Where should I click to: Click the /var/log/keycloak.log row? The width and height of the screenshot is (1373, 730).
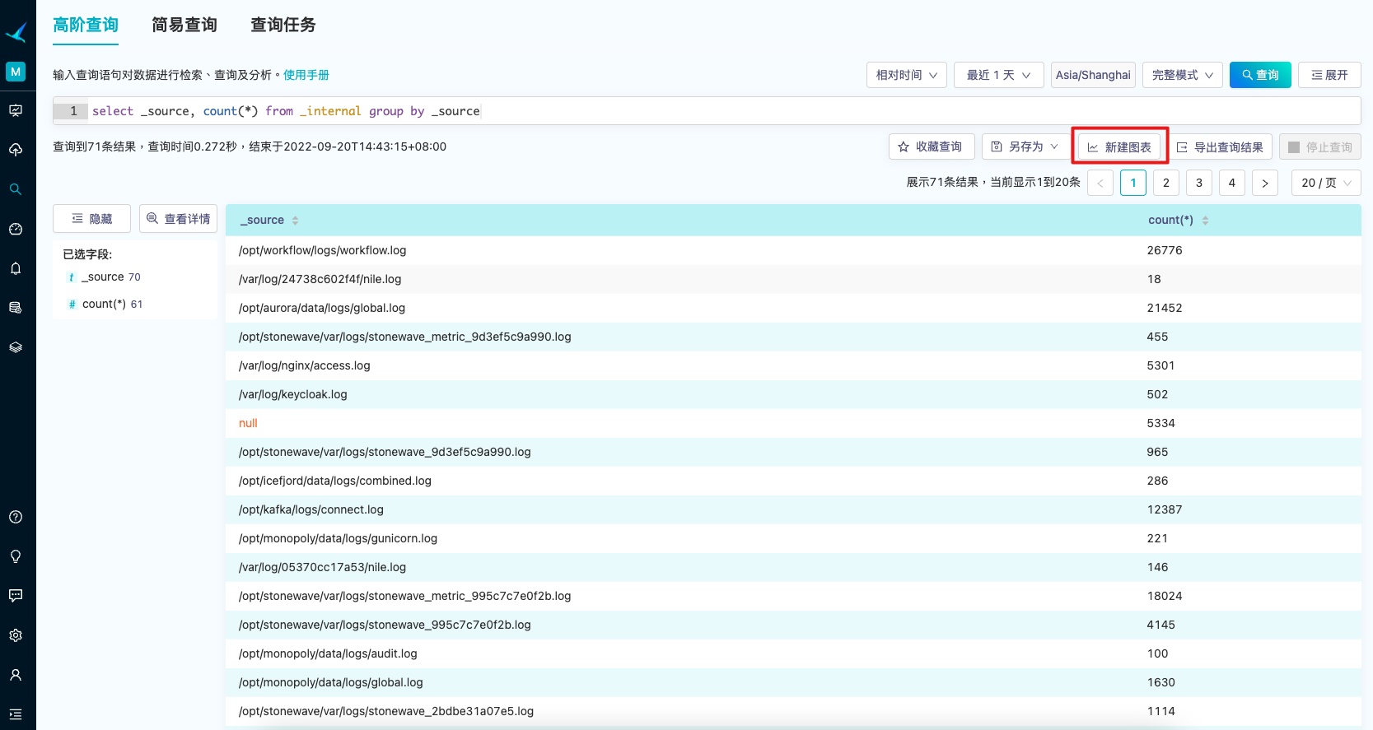coord(793,394)
